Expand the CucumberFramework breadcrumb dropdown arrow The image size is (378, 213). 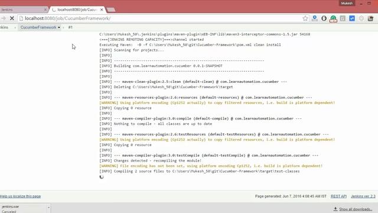click(59, 28)
